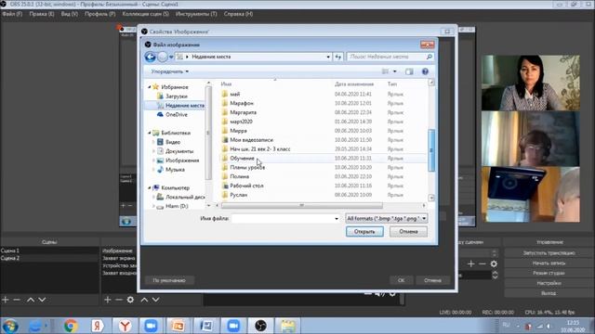595x334 pixels.
Task: Switch to OBS Studio taskbar icon
Action: click(260, 326)
